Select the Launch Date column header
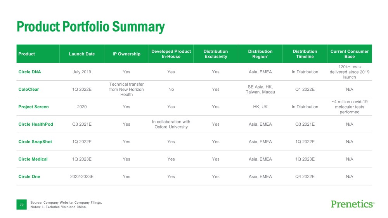Viewport: 388px width, 218px height. [x=82, y=54]
